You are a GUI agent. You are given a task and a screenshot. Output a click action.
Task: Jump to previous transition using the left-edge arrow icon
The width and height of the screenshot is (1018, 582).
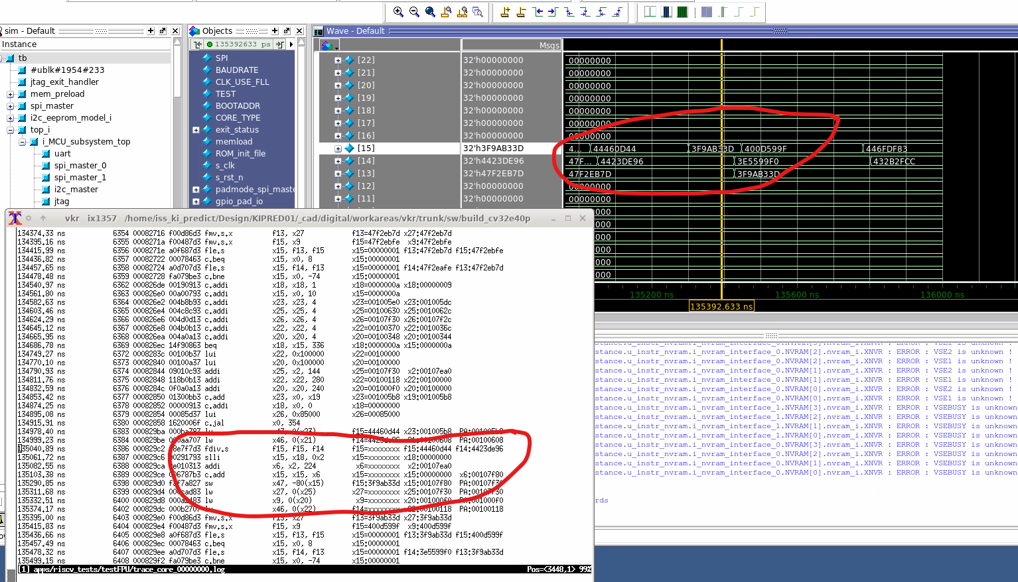(x=538, y=11)
